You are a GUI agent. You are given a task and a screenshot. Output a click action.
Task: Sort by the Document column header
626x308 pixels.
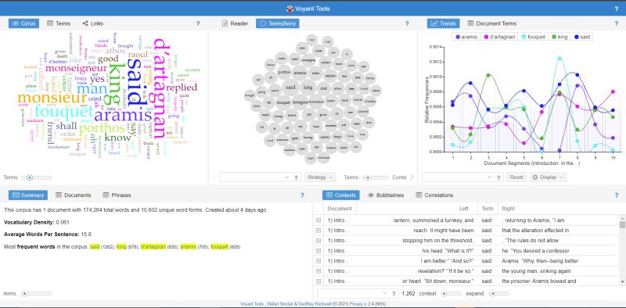coord(340,208)
